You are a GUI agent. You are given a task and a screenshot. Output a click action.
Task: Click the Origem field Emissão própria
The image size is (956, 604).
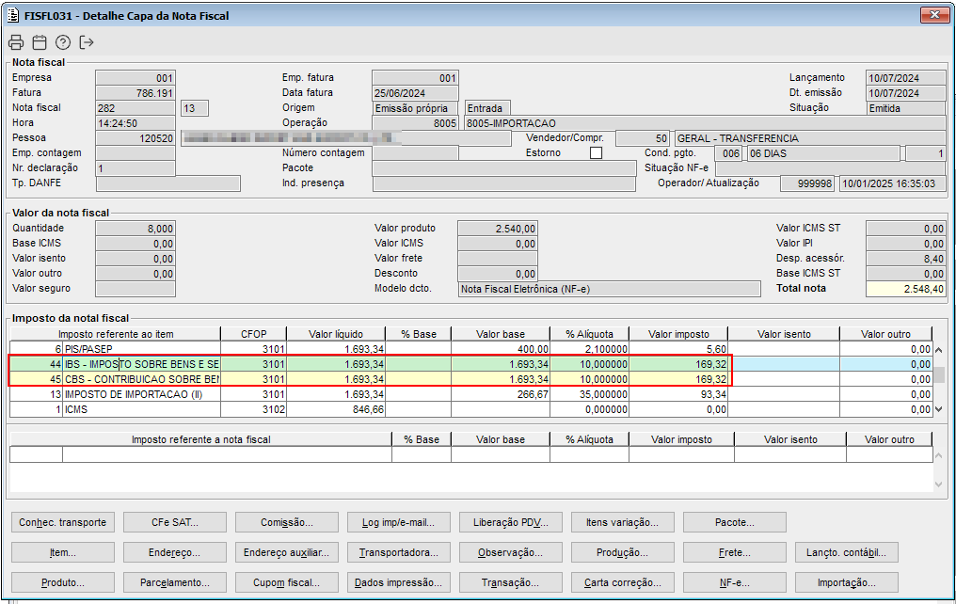415,108
